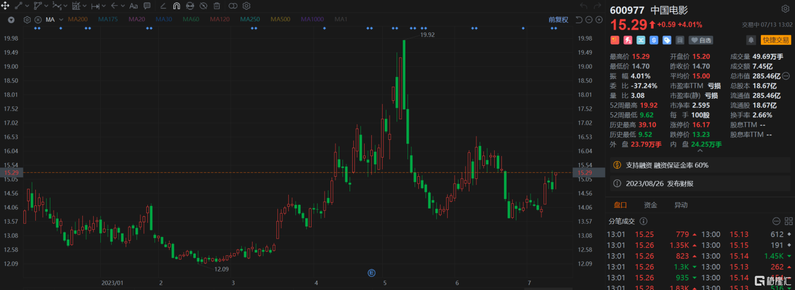Toggle the MA500 line
Screen dimensions: 795x290
pyautogui.click(x=280, y=20)
